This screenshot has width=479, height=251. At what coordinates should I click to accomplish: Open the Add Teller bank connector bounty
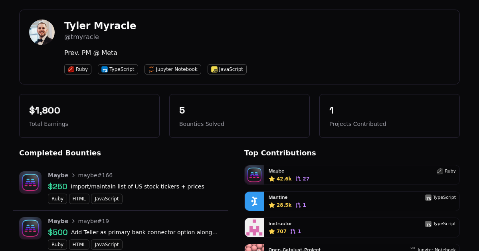click(x=144, y=232)
